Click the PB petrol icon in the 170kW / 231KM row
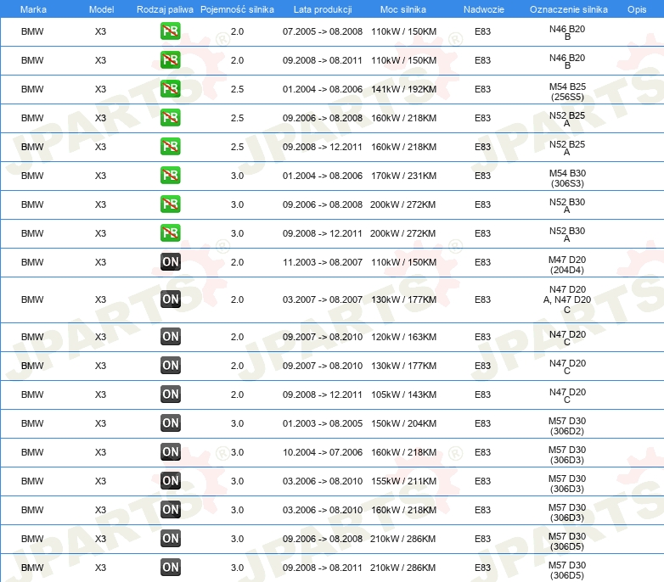This screenshot has width=664, height=582. tap(170, 176)
